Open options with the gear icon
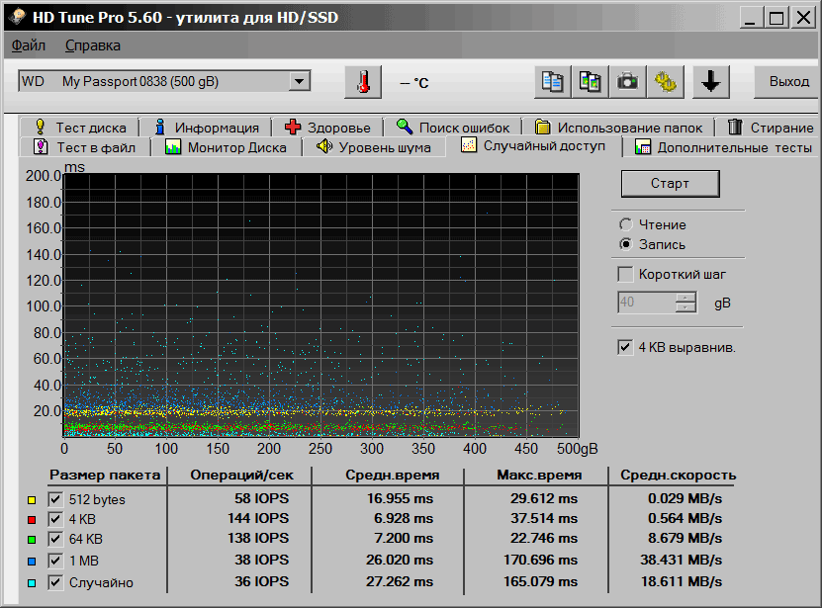Viewport: 822px width, 608px height. point(665,82)
